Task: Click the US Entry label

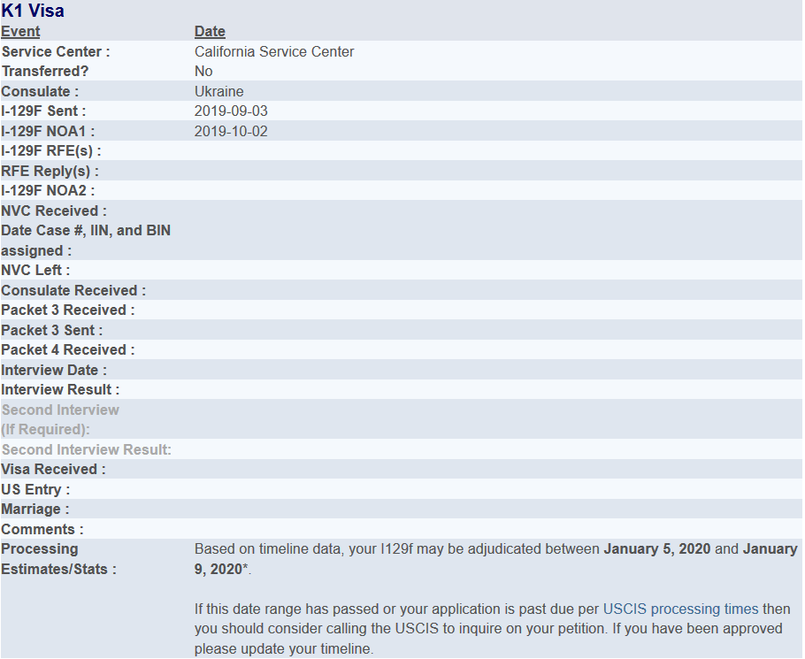Action: (35, 490)
